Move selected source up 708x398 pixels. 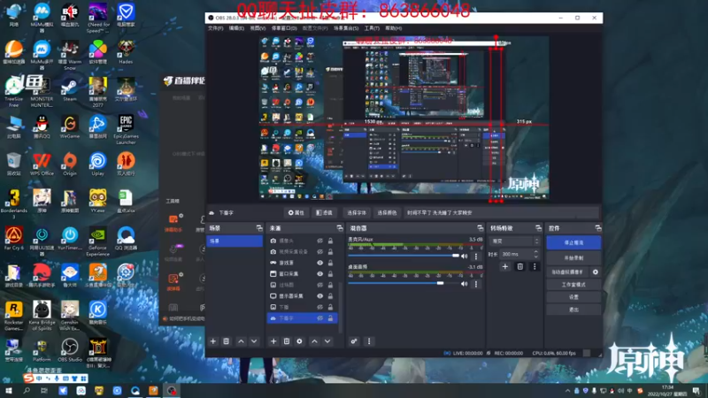pos(315,341)
